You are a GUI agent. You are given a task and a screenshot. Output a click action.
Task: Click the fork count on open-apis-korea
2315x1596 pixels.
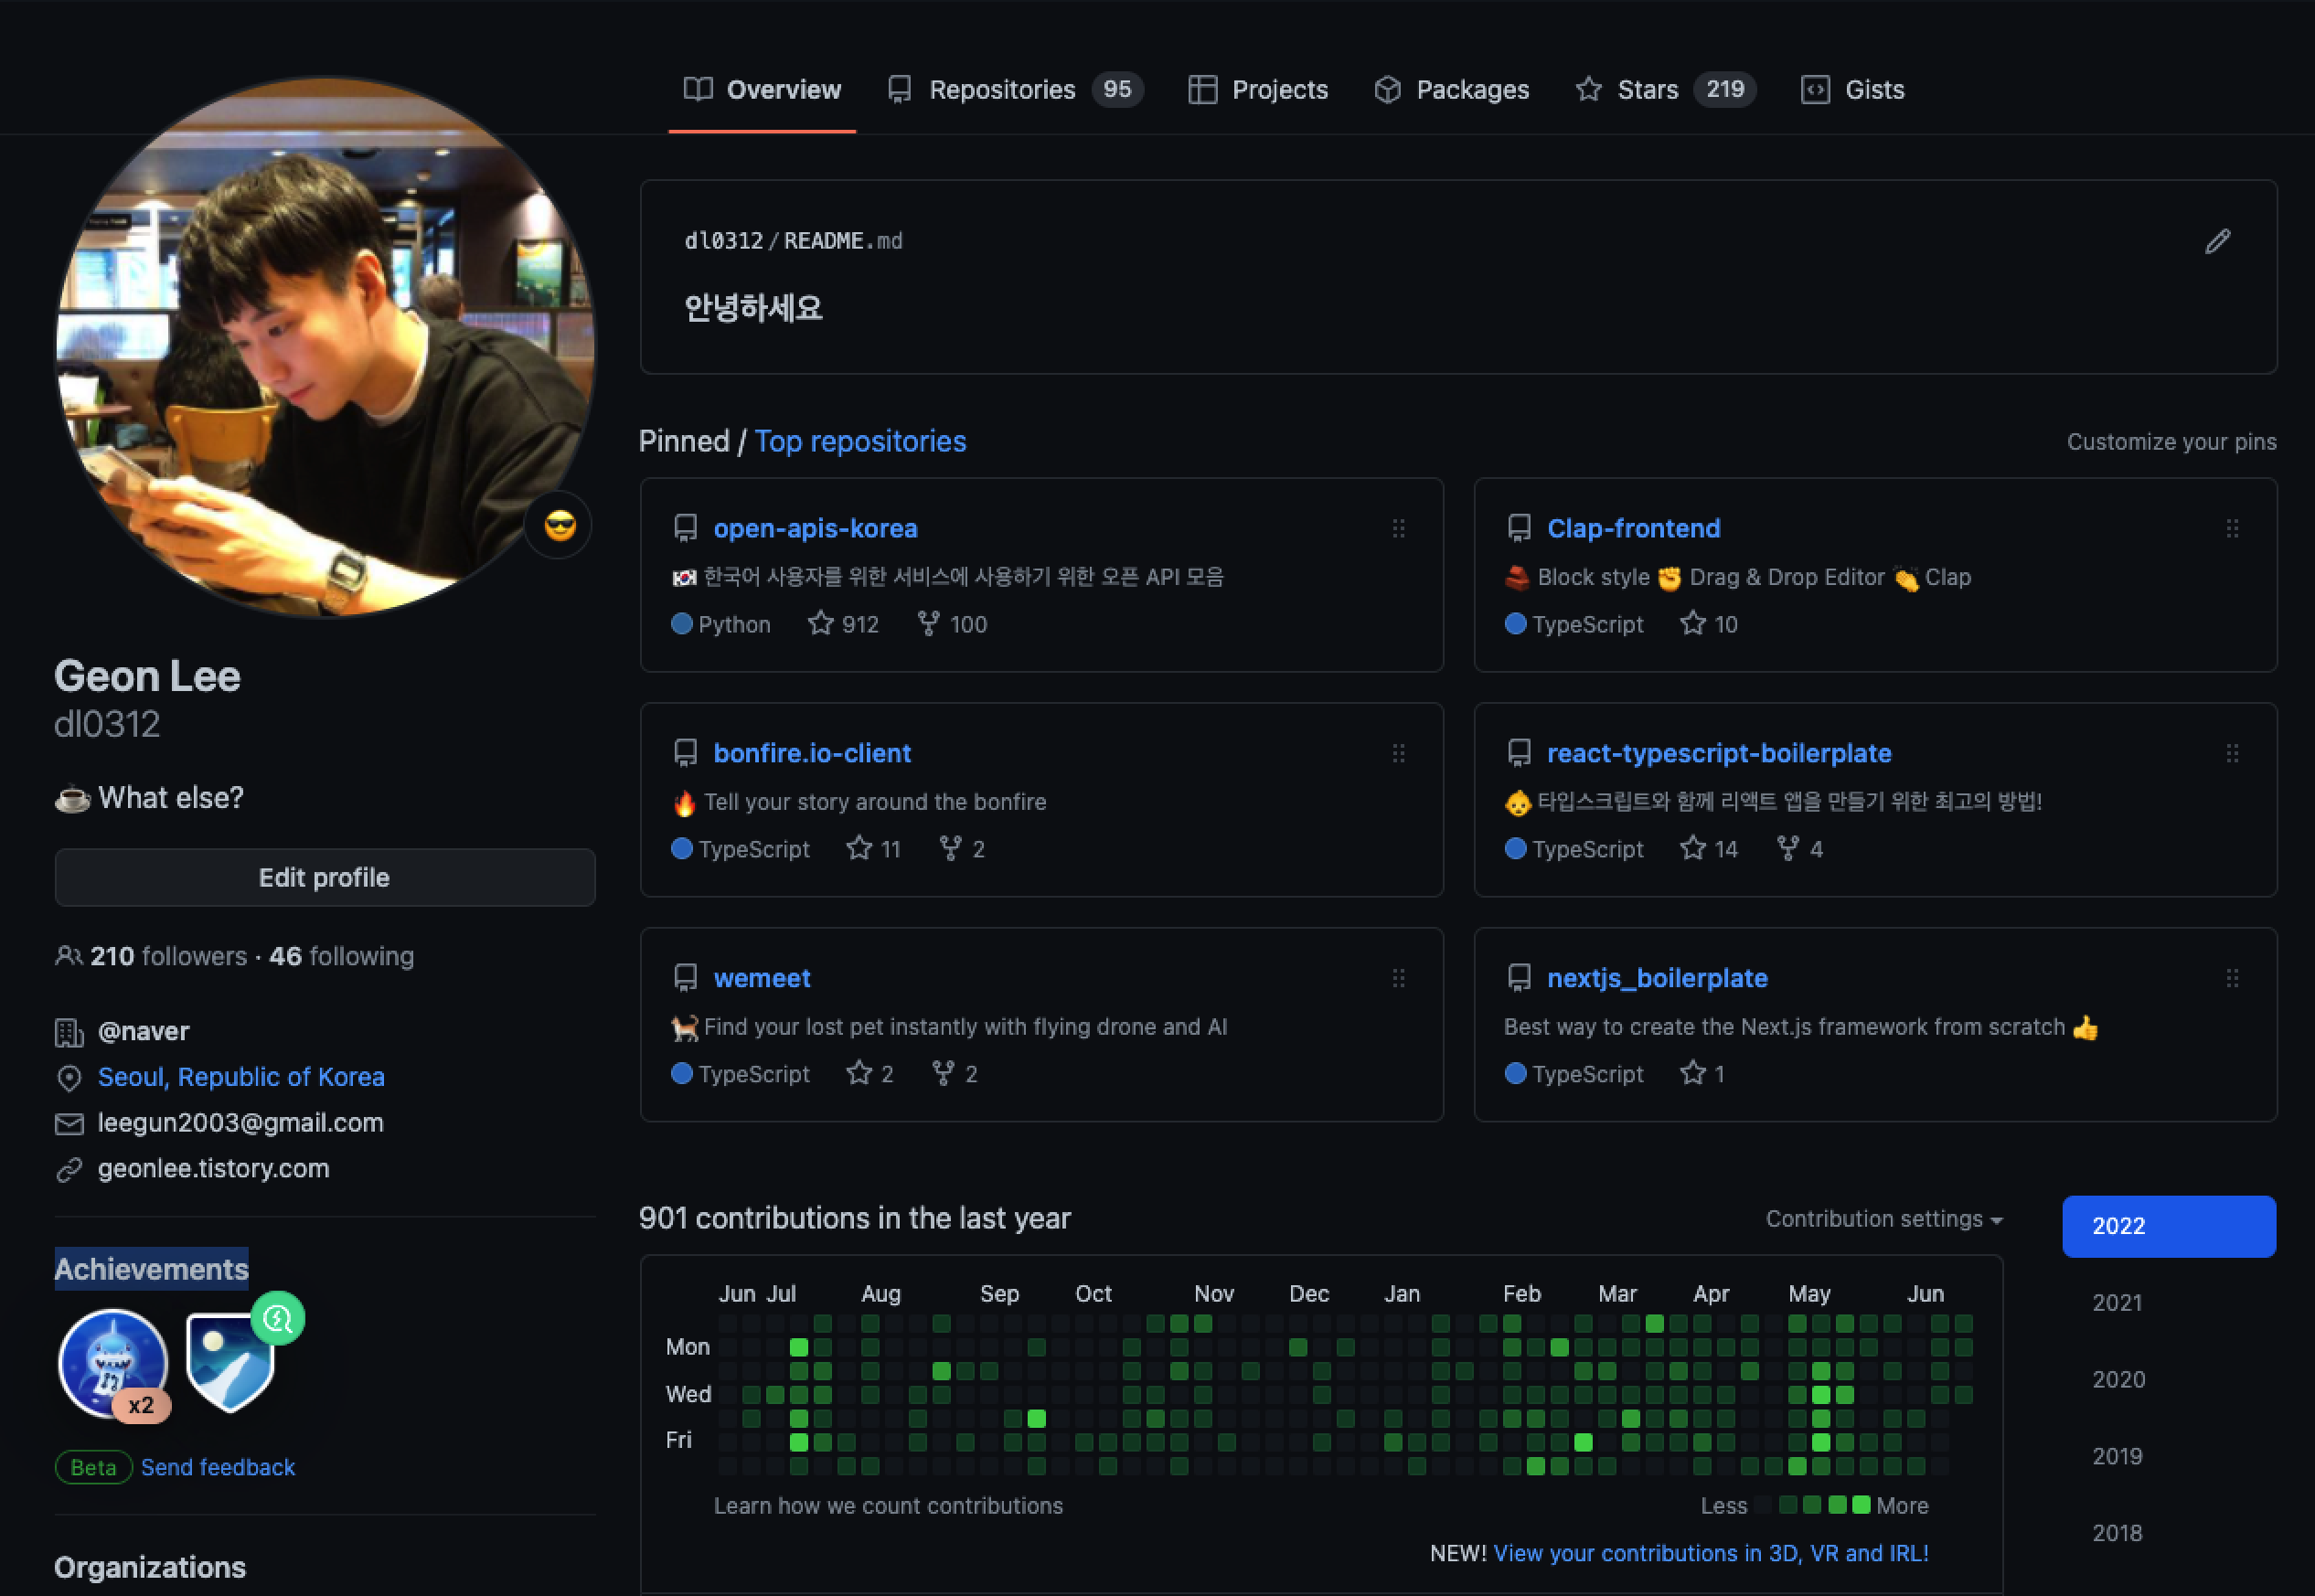[x=952, y=624]
